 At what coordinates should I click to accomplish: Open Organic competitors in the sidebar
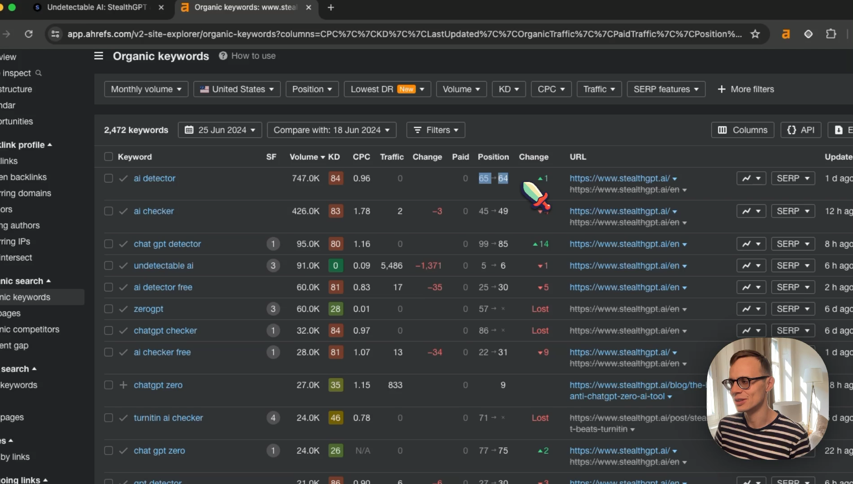(x=30, y=329)
